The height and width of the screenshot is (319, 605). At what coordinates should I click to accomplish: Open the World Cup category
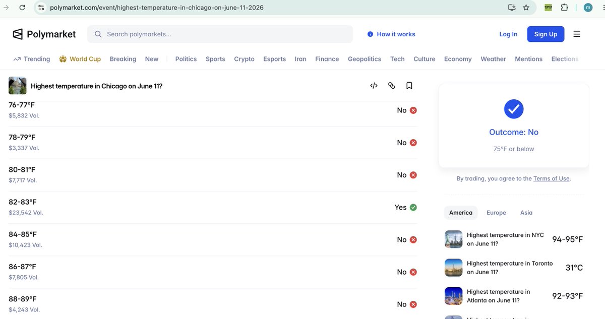[80, 59]
